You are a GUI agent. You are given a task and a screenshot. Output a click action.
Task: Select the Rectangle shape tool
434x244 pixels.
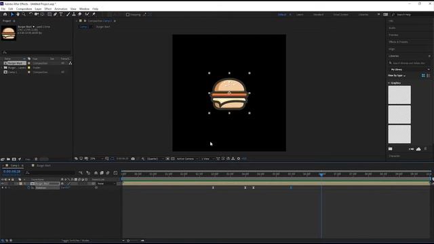click(50, 14)
